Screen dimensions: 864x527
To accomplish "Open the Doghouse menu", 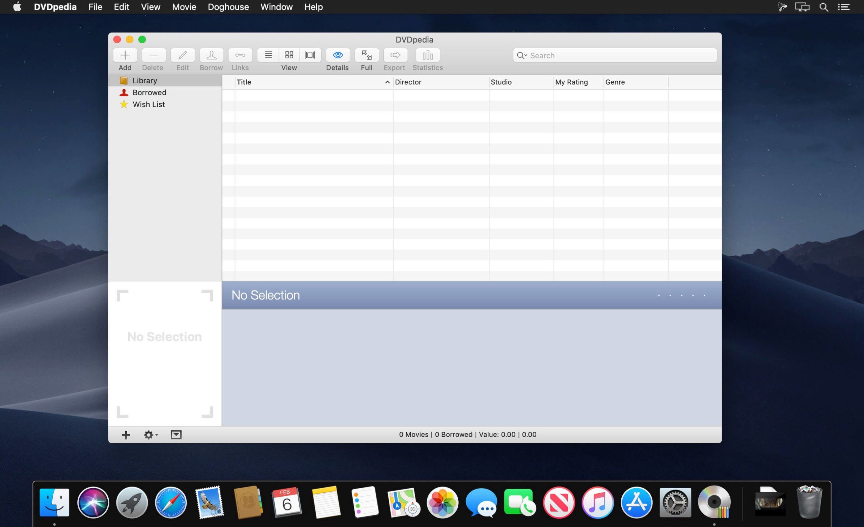I will [x=228, y=7].
